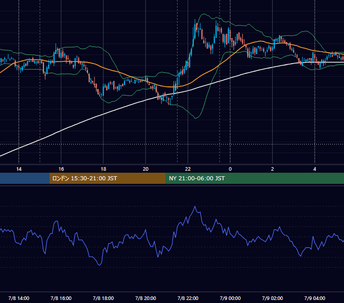Click the 7/8 18:00 time label

tap(103, 298)
